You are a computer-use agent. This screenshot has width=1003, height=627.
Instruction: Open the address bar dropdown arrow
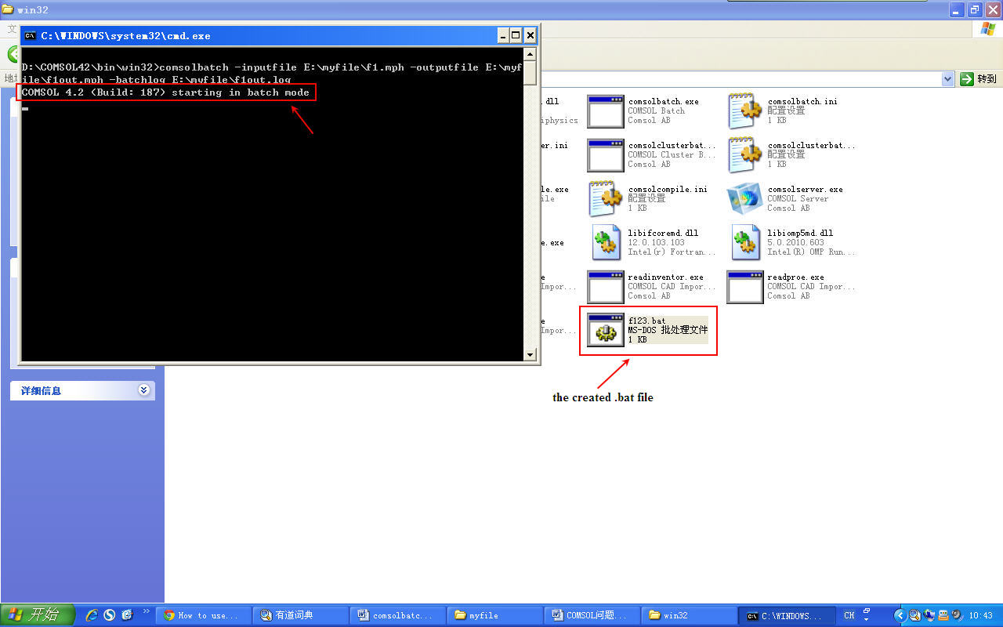pyautogui.click(x=947, y=78)
